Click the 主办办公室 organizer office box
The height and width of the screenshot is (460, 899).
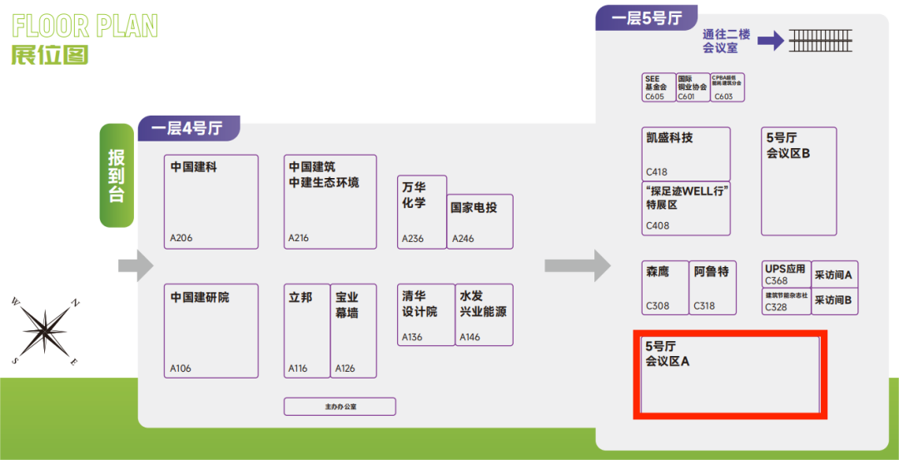340,407
